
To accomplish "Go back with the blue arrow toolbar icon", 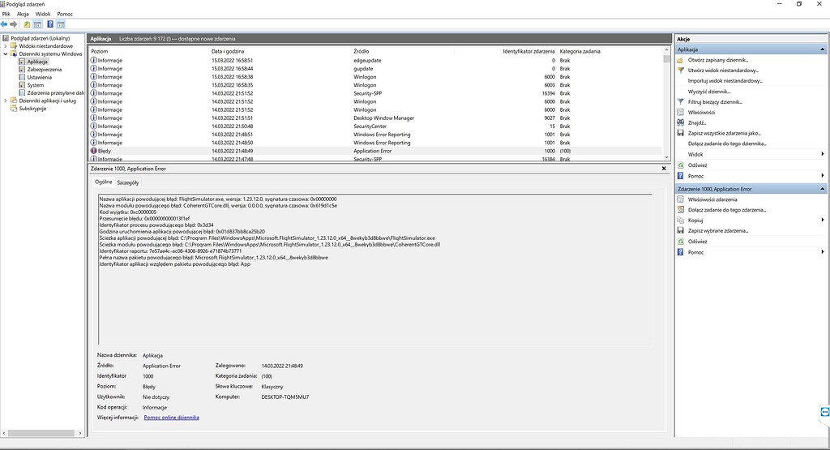I will tap(4, 24).
